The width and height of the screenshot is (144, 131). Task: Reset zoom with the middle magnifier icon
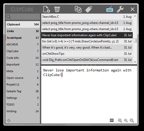pos(126,120)
